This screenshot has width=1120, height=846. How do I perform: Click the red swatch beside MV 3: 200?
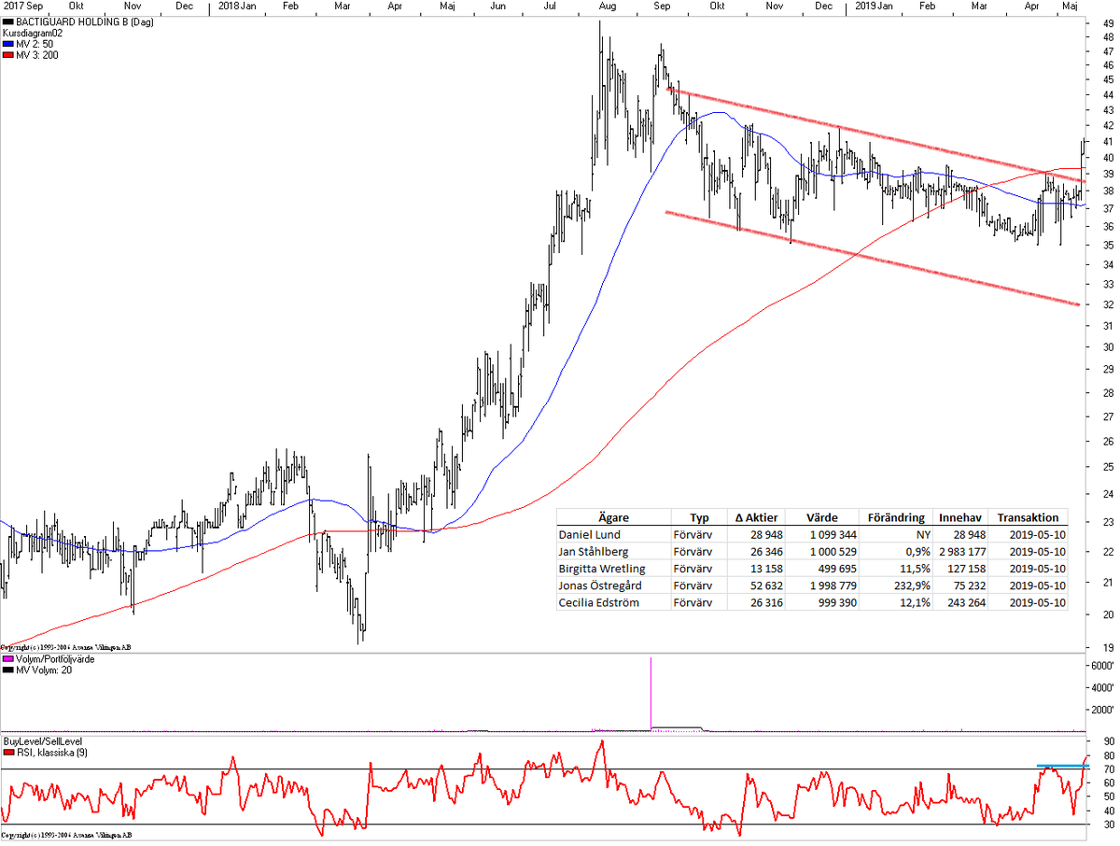8,55
